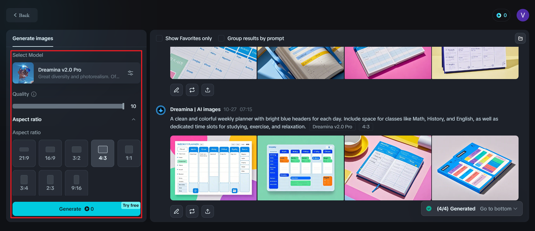Click the Select Model label
535x231 pixels.
(28, 55)
